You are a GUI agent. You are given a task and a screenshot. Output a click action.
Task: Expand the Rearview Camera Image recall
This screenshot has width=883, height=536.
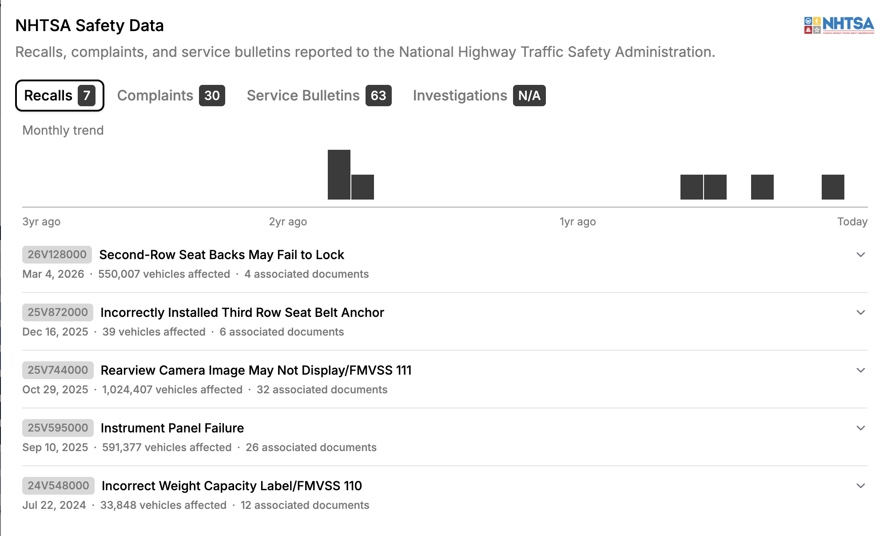point(861,370)
